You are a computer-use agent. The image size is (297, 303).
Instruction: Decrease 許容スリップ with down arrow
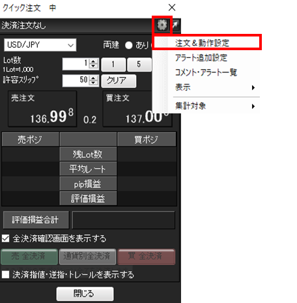coord(94,83)
